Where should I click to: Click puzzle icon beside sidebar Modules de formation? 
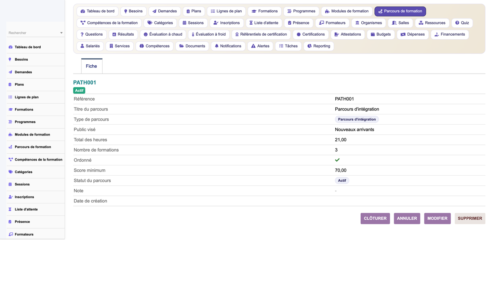(10, 135)
